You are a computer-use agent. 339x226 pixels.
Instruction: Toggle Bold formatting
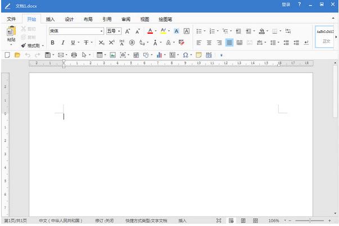click(x=52, y=42)
